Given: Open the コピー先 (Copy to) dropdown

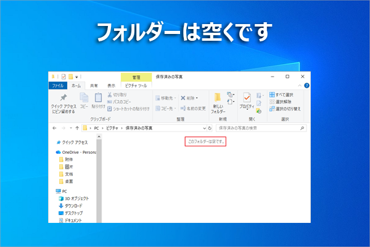Looking at the screenshot, I should pos(166,109).
